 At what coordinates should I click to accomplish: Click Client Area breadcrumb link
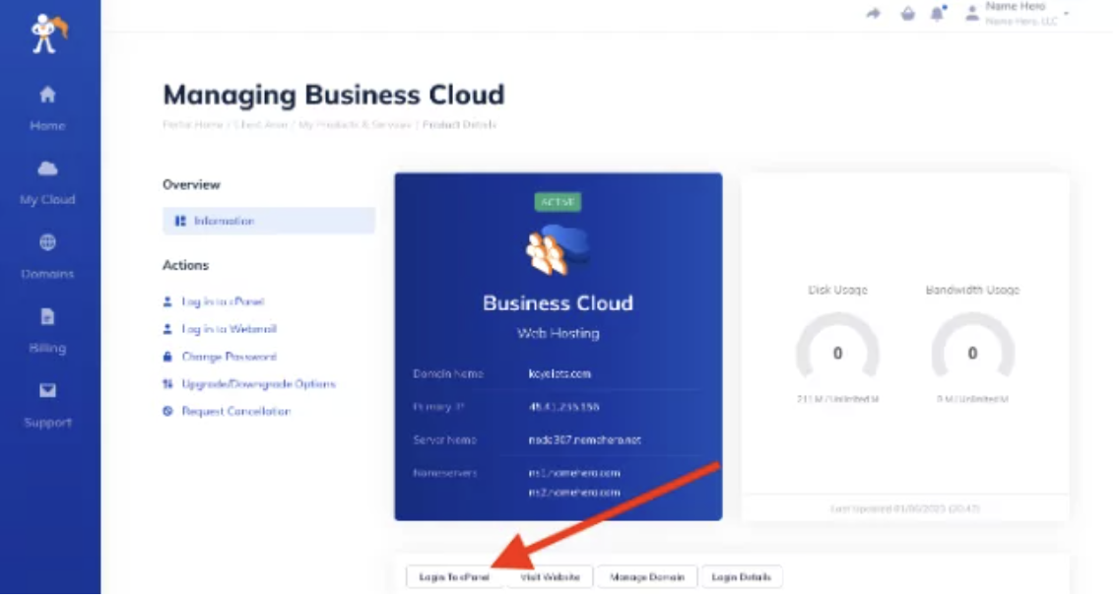(260, 124)
